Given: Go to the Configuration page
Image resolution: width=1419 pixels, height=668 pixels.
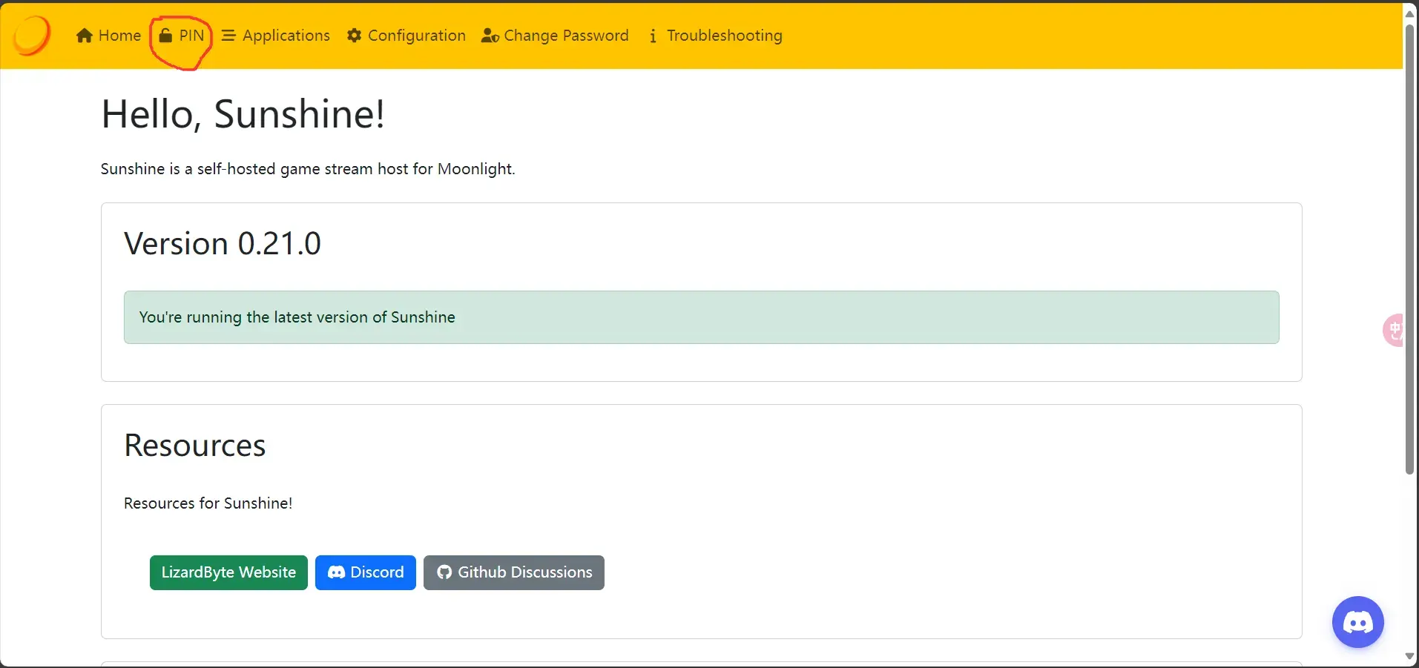Looking at the screenshot, I should [x=406, y=36].
